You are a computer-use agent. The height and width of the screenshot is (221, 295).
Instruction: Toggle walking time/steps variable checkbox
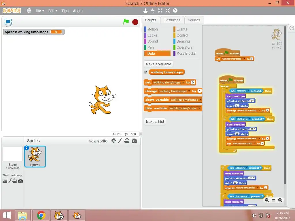(x=145, y=72)
